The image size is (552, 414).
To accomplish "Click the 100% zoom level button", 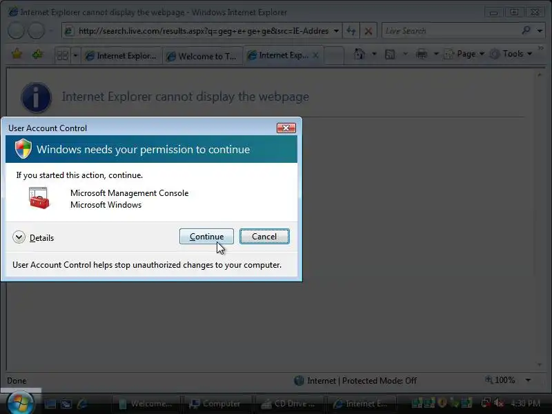I will coord(500,380).
